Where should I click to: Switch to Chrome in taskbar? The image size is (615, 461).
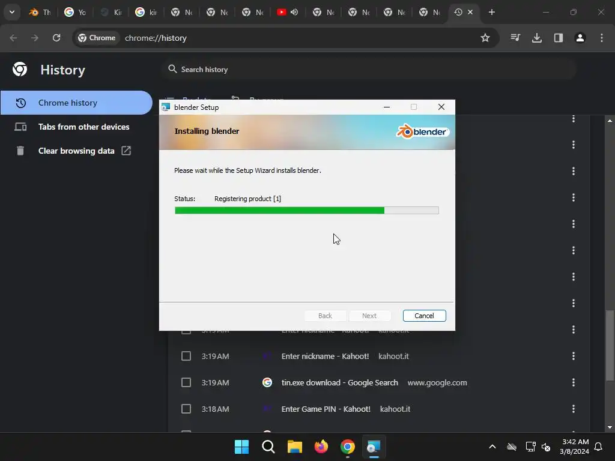348,447
